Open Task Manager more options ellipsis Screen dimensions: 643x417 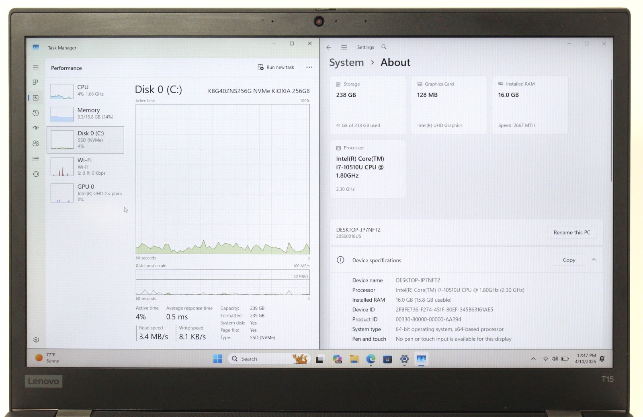309,67
